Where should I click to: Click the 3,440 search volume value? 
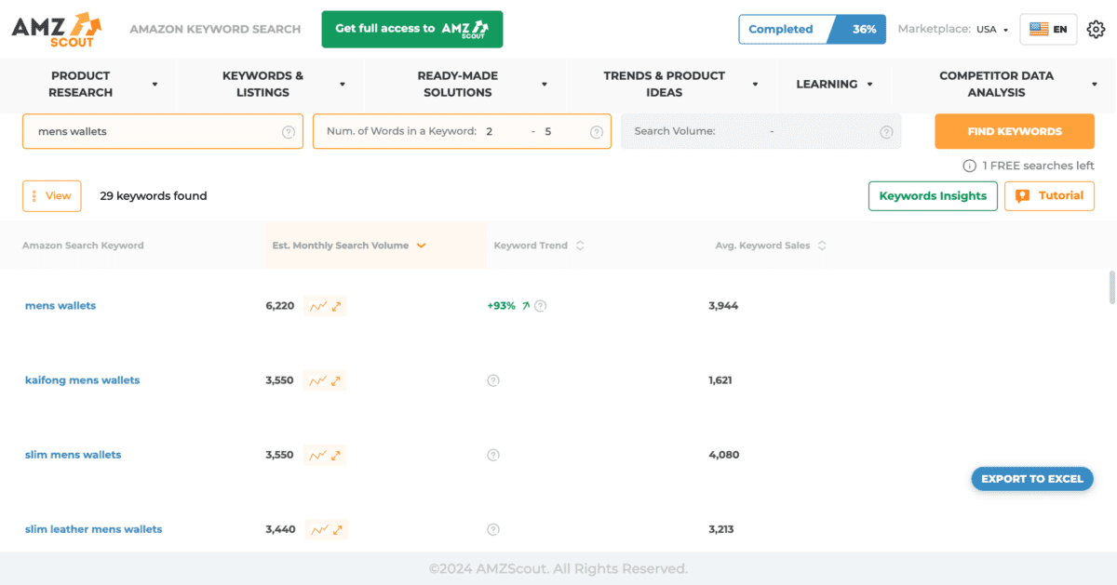coord(280,529)
